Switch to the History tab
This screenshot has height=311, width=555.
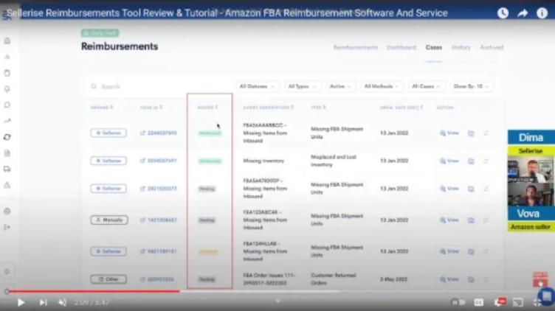(461, 47)
